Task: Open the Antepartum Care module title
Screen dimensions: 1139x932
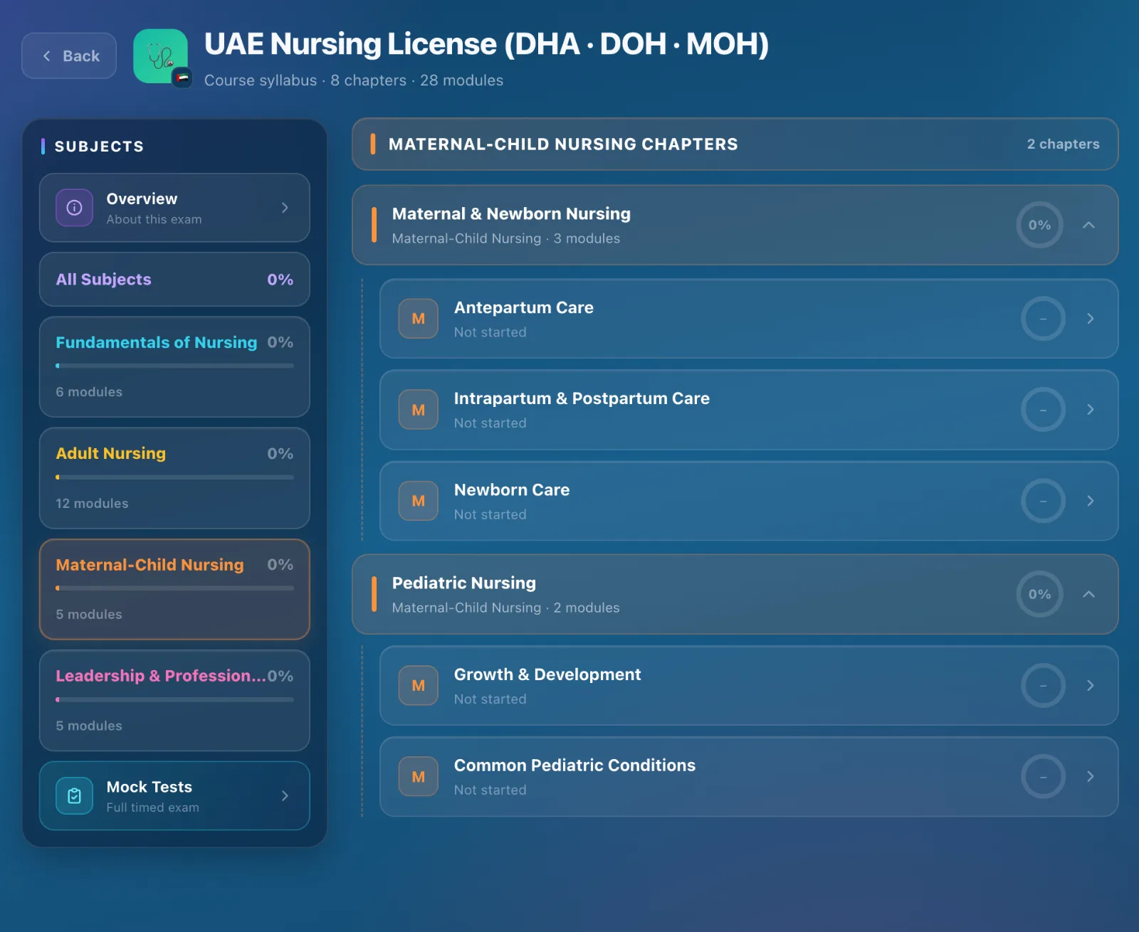Action: click(524, 308)
